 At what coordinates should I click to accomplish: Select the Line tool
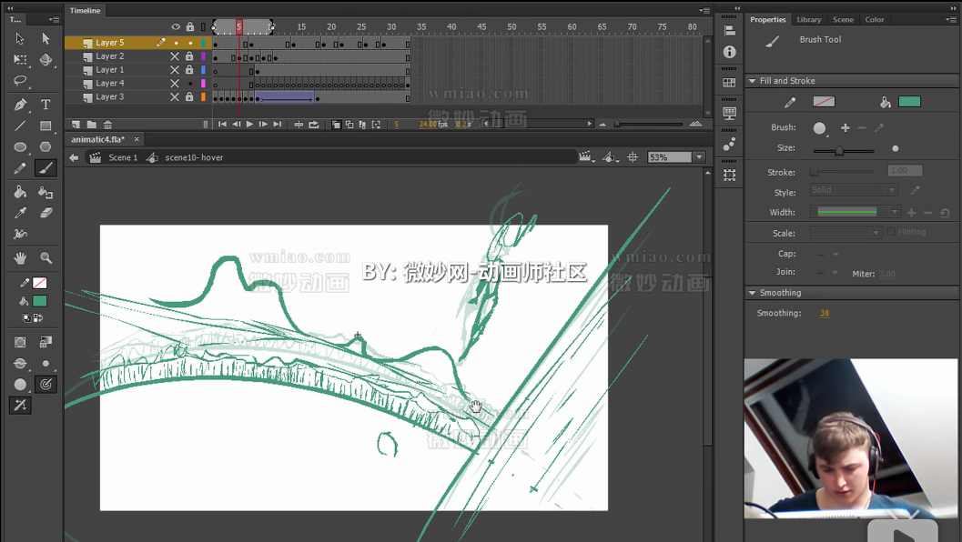click(x=20, y=125)
